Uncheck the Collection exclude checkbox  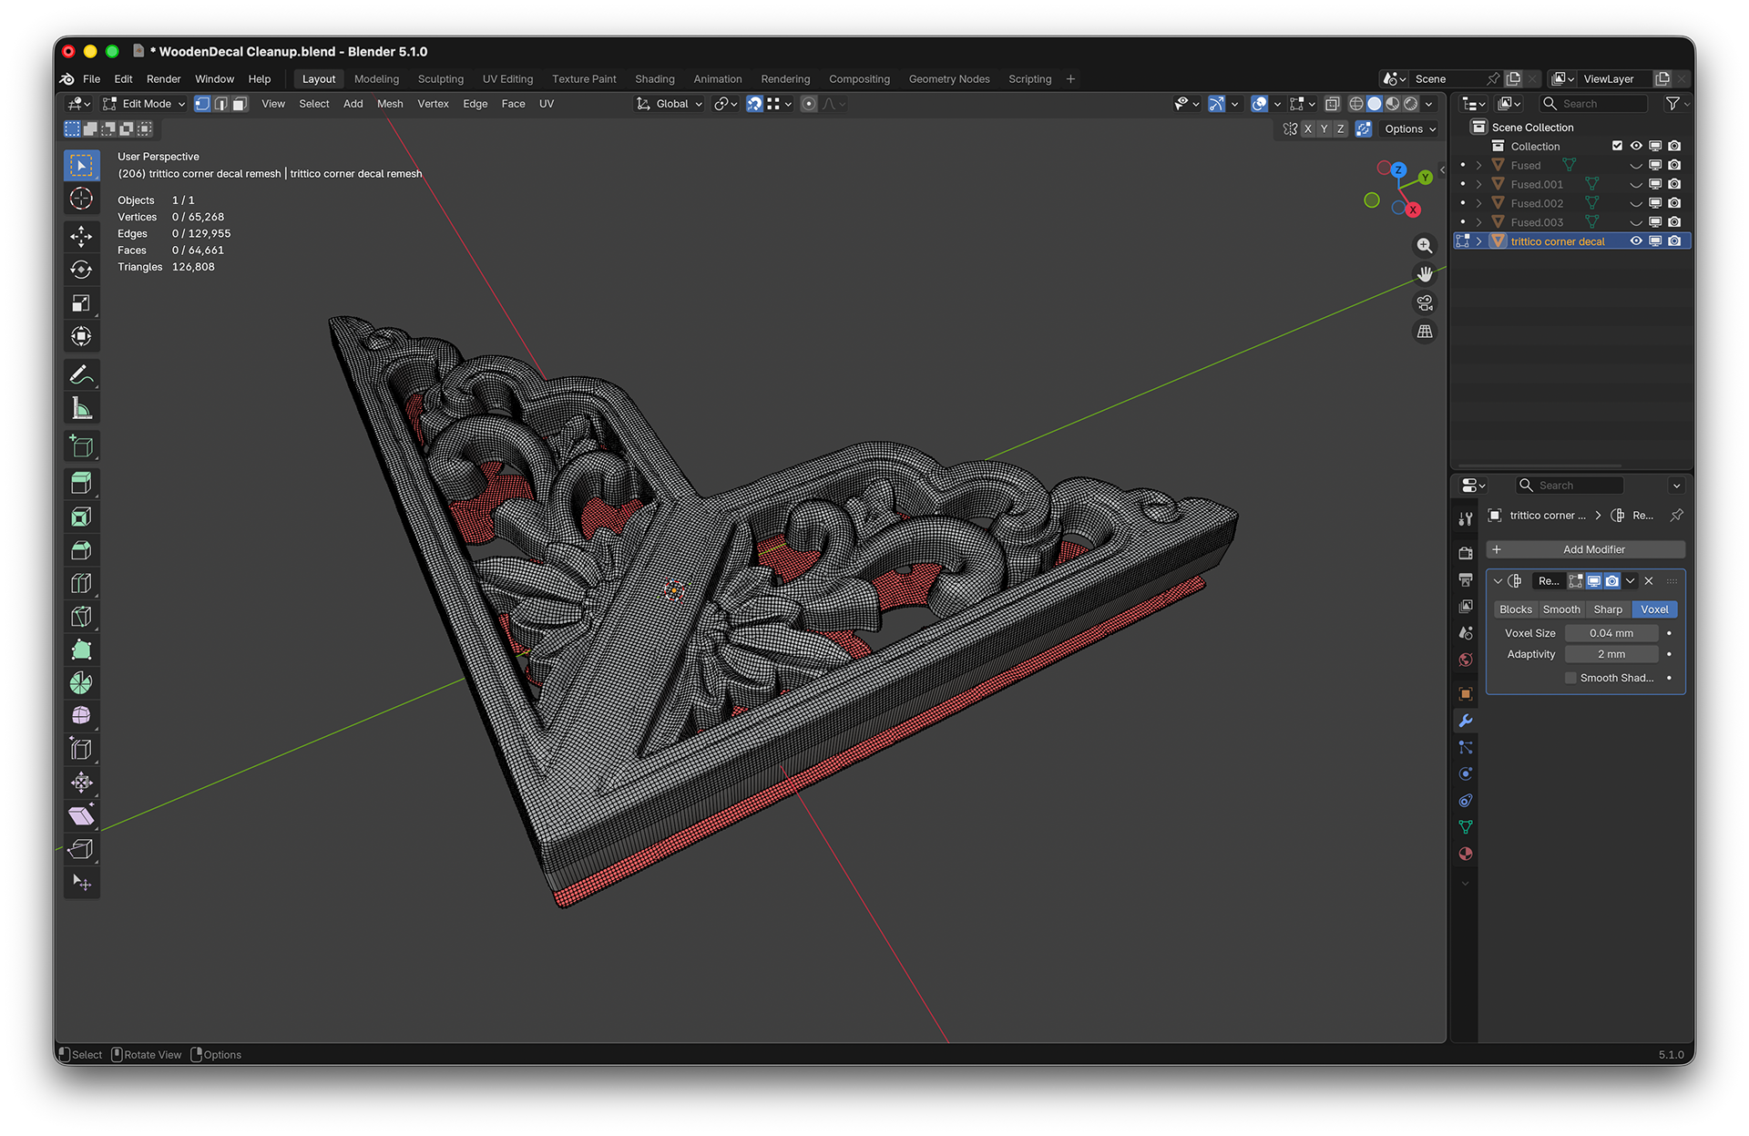[x=1617, y=146]
